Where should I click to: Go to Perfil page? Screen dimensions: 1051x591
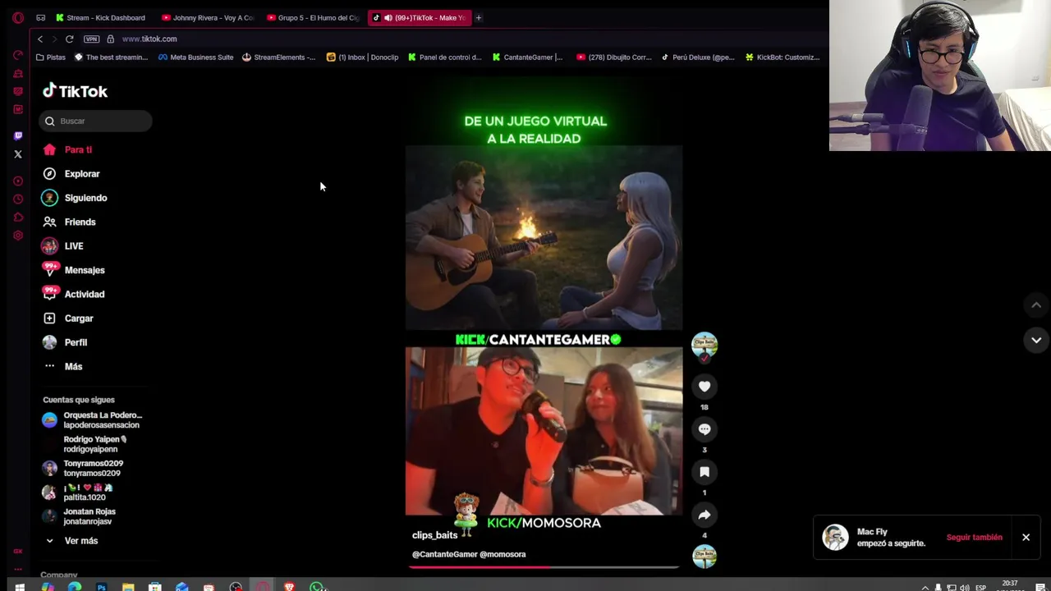pos(65,342)
